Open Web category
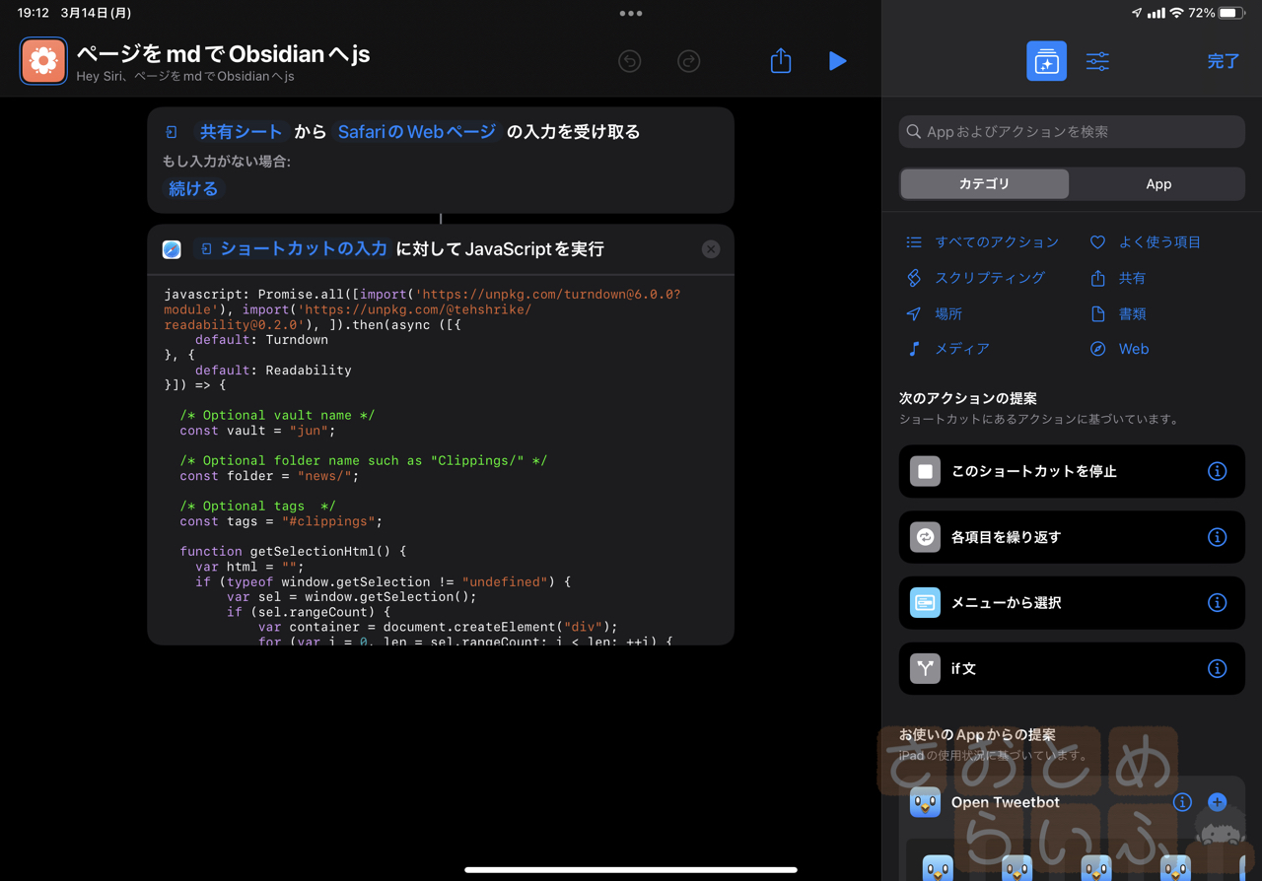Viewport: 1262px width, 881px height. [x=1119, y=349]
